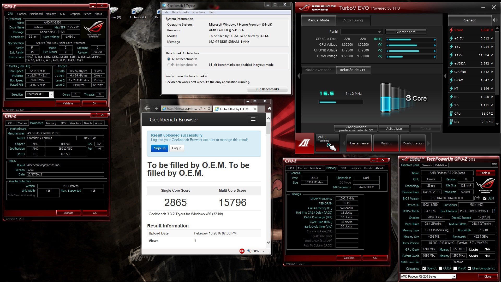The width and height of the screenshot is (501, 282).
Task: Click the Actualizar button in TurboV
Action: 394,128
